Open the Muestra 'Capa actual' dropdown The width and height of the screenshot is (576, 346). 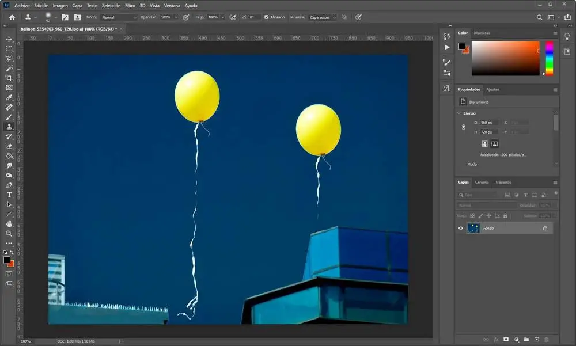tap(323, 17)
